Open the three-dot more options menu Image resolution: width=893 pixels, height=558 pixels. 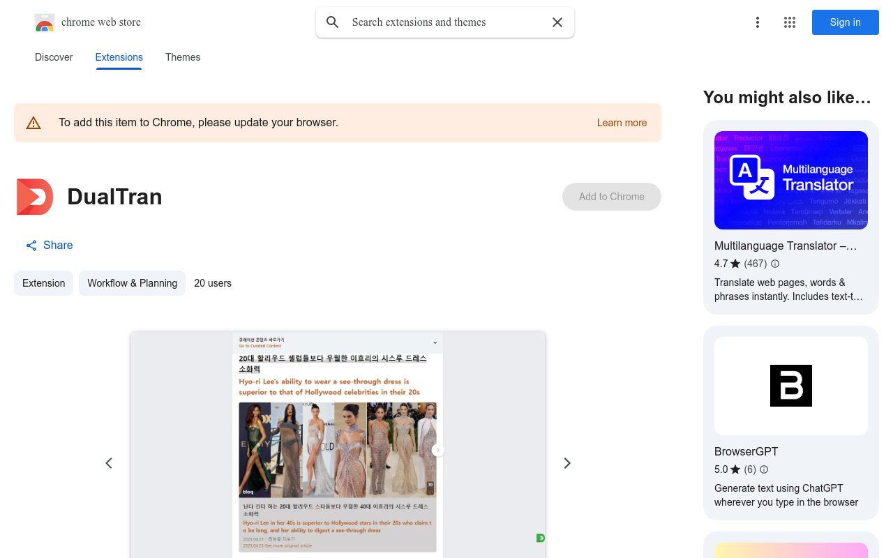click(x=758, y=22)
